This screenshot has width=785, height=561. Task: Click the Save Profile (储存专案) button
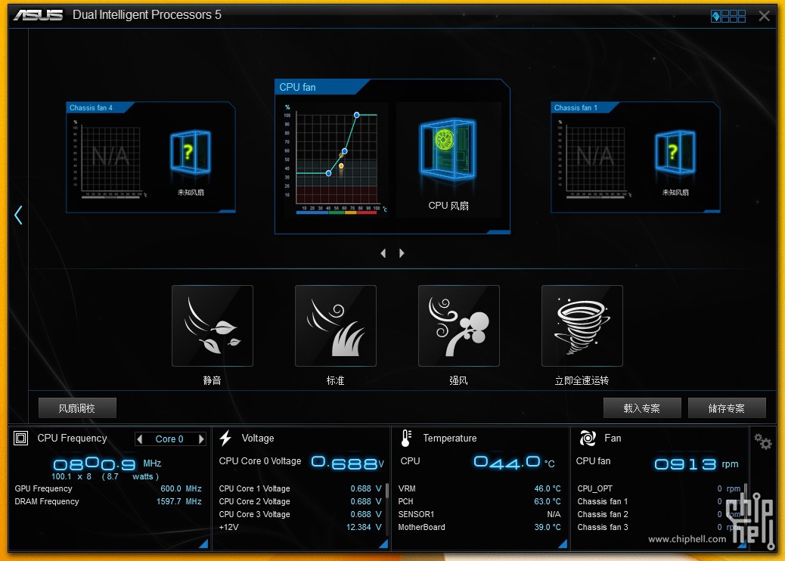click(727, 408)
